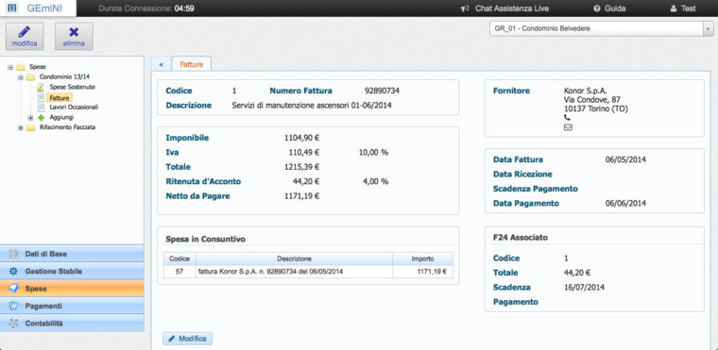Screen dimensions: 718x350
Task: Collapse the Spese root tree node
Action: 10,67
